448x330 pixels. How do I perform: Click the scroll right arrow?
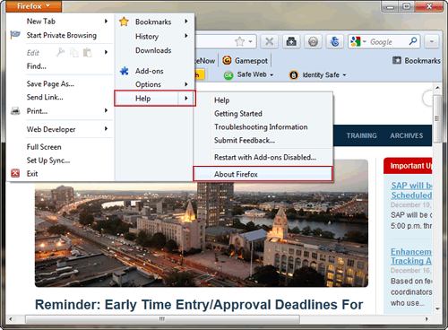(426, 319)
